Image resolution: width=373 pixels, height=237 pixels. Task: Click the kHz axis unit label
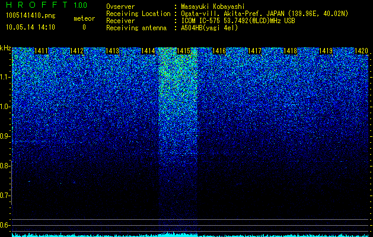[x=5, y=48]
